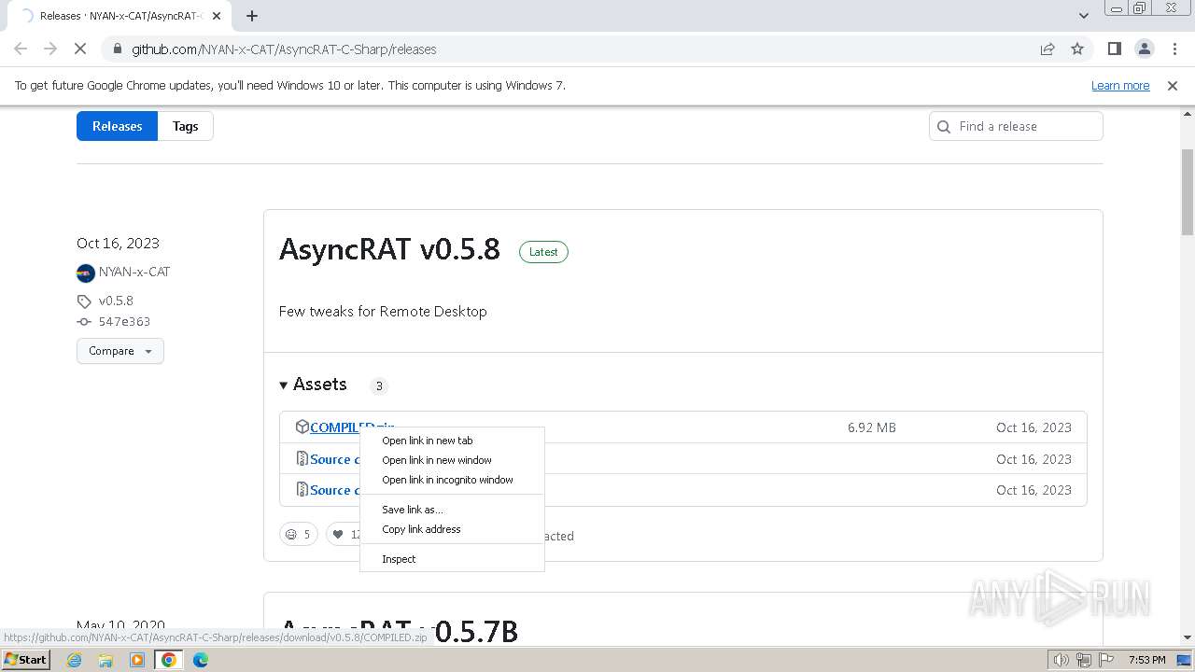Click the smiley reaction with 5
This screenshot has width=1195, height=672.
click(x=299, y=535)
